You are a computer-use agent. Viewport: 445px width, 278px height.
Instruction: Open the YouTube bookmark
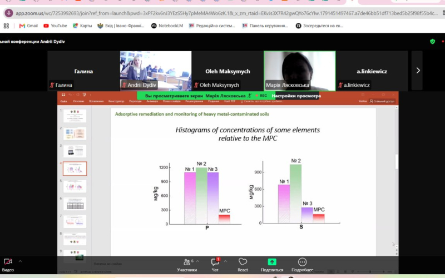55,26
